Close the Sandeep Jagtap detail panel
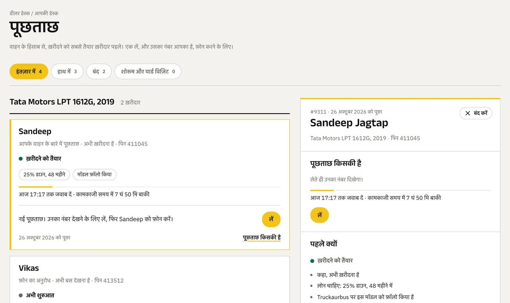Viewport: 510px width, 303px height. tap(476, 113)
